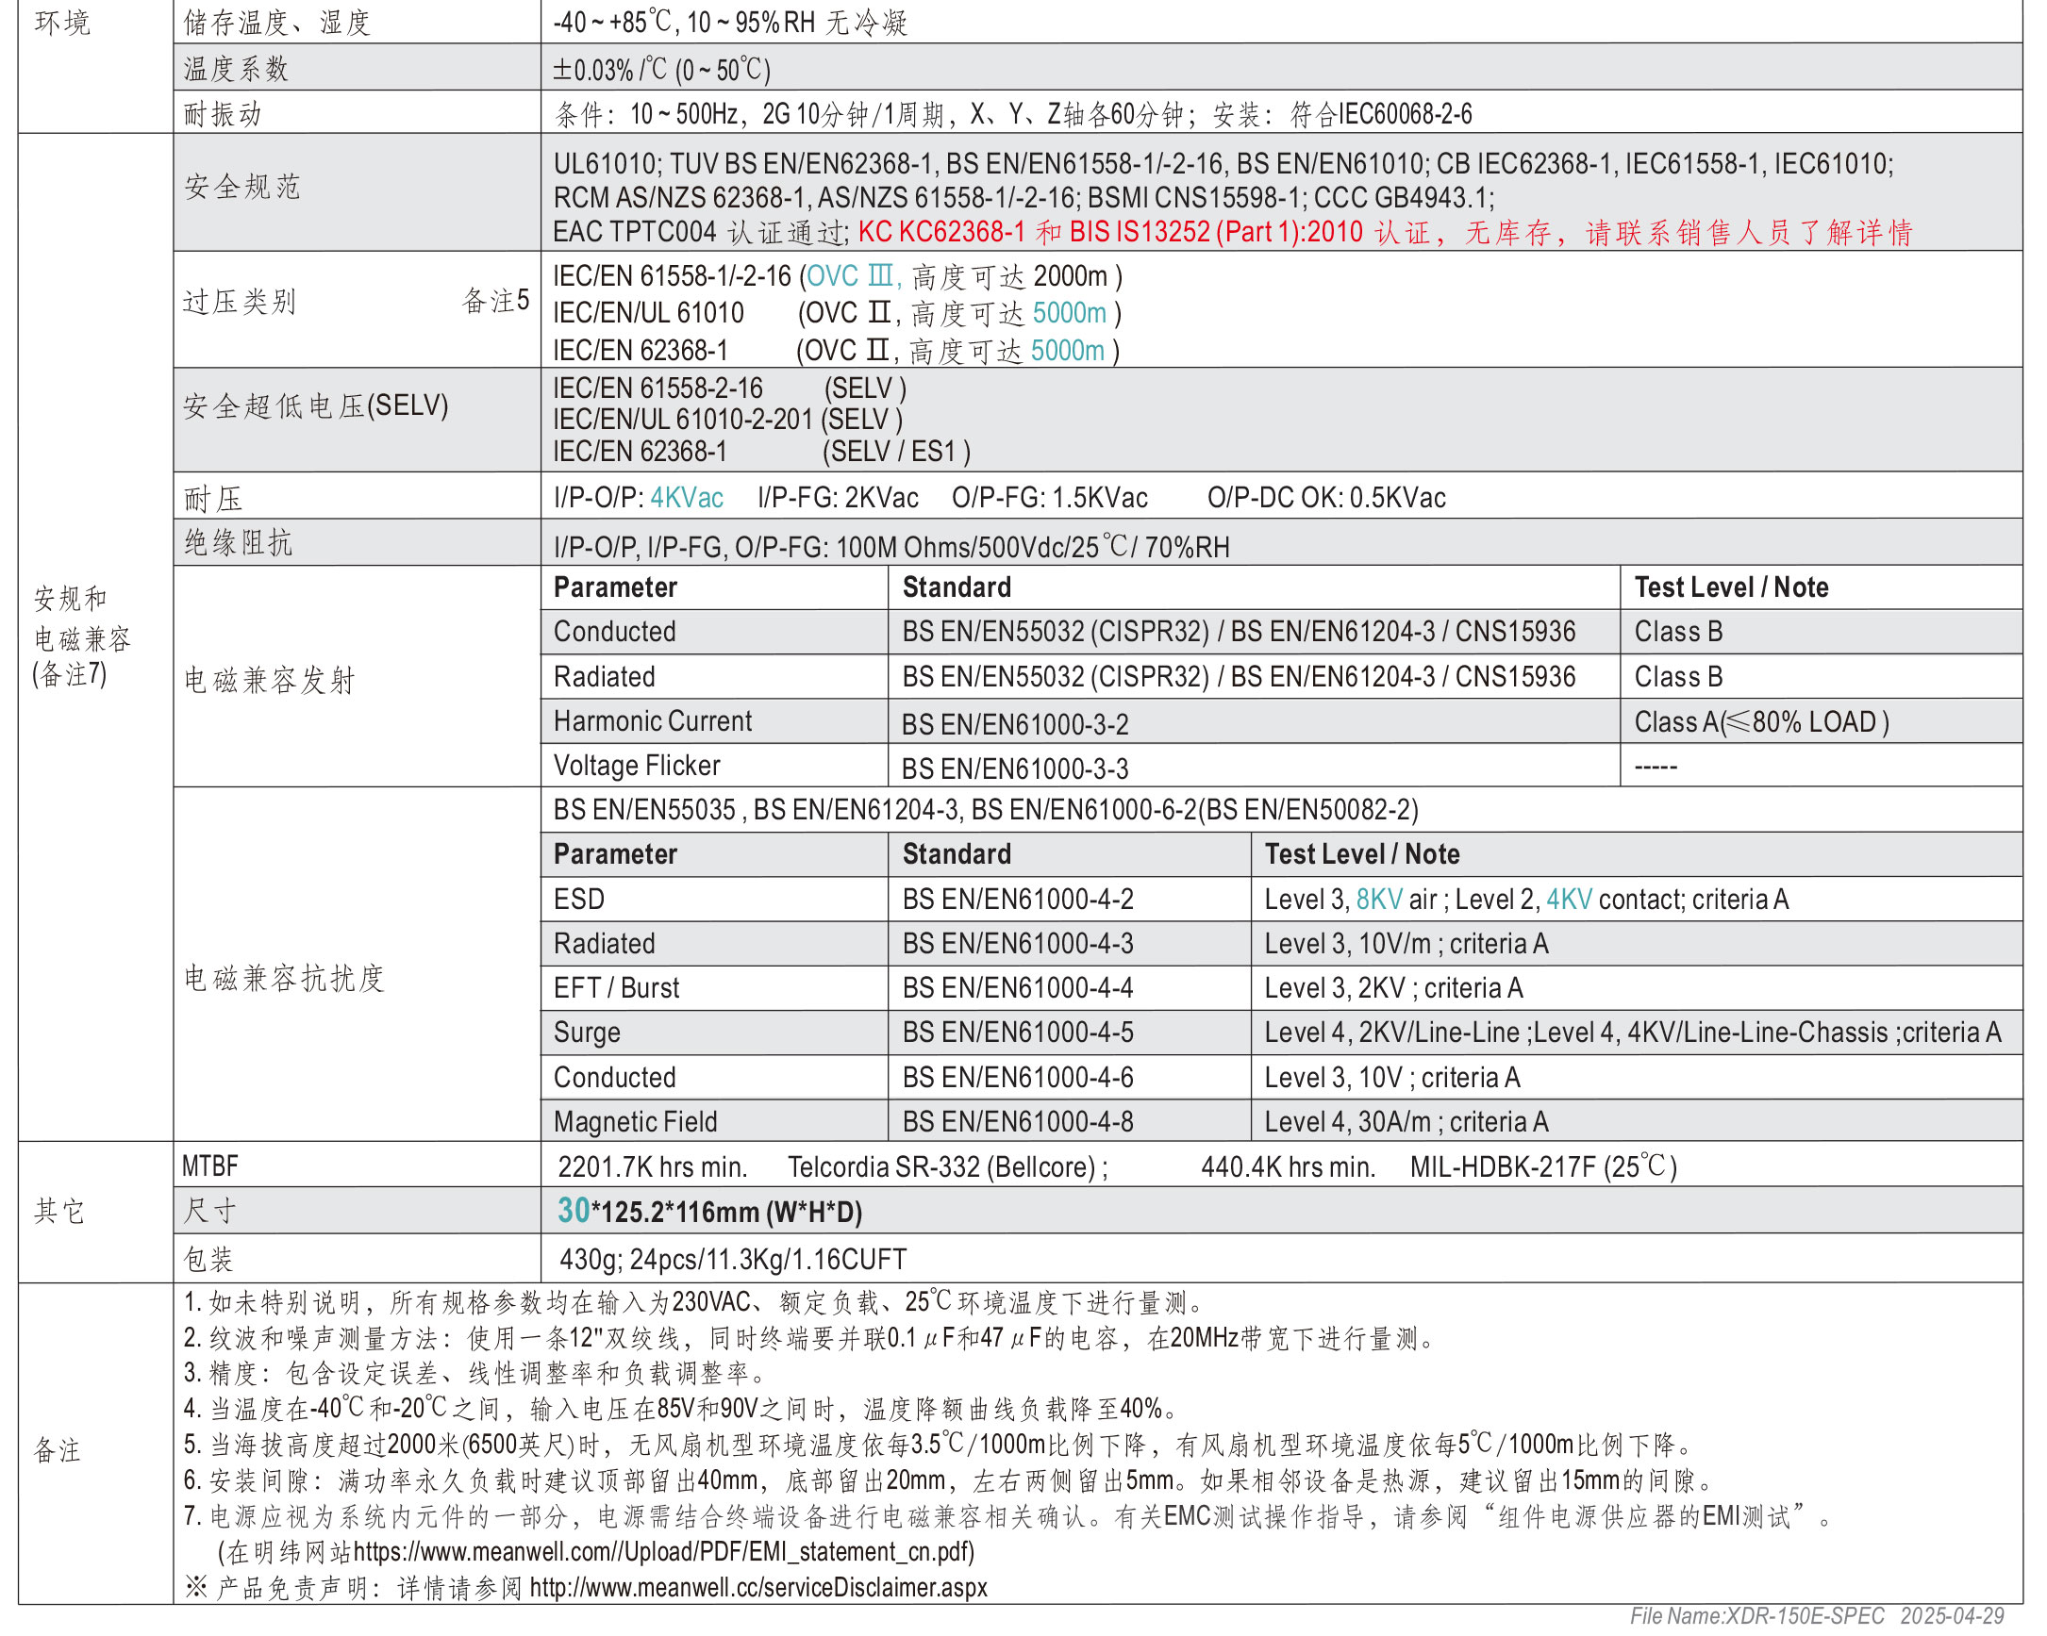Click '(SELV / ES1 )' text

pos(896,452)
